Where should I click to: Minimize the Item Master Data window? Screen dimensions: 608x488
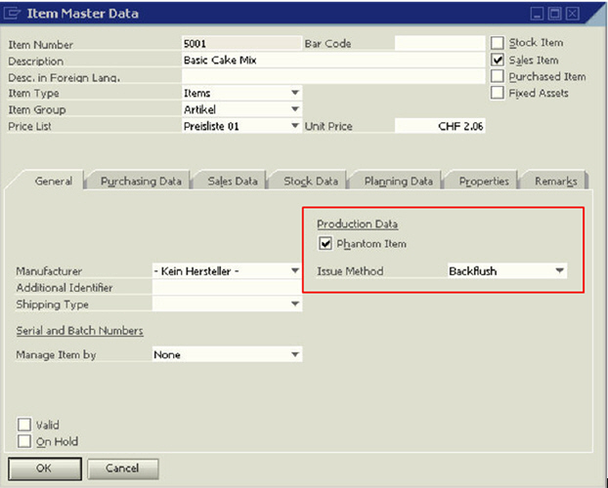click(x=537, y=14)
